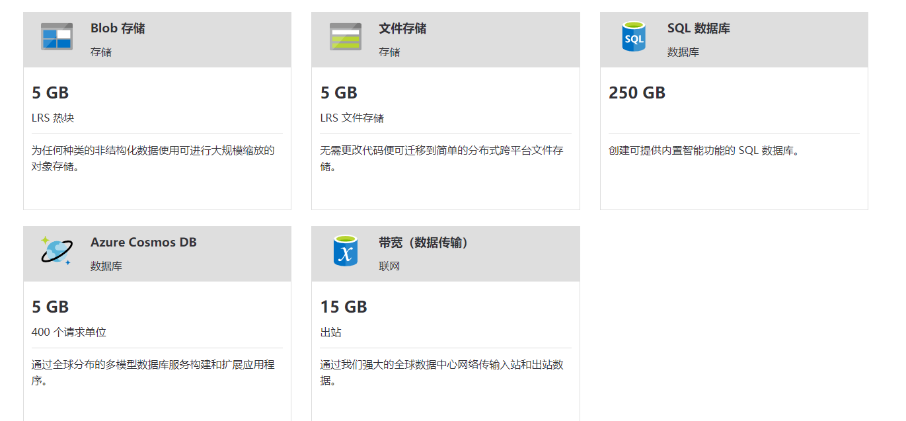Click the 文件存储 card header area
The height and width of the screenshot is (421, 906).
point(445,39)
